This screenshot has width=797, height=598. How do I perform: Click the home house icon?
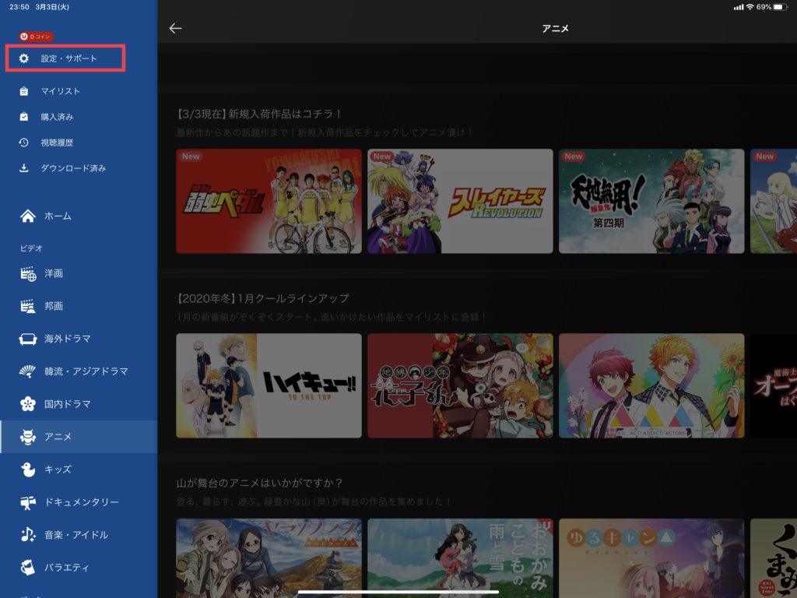(28, 216)
